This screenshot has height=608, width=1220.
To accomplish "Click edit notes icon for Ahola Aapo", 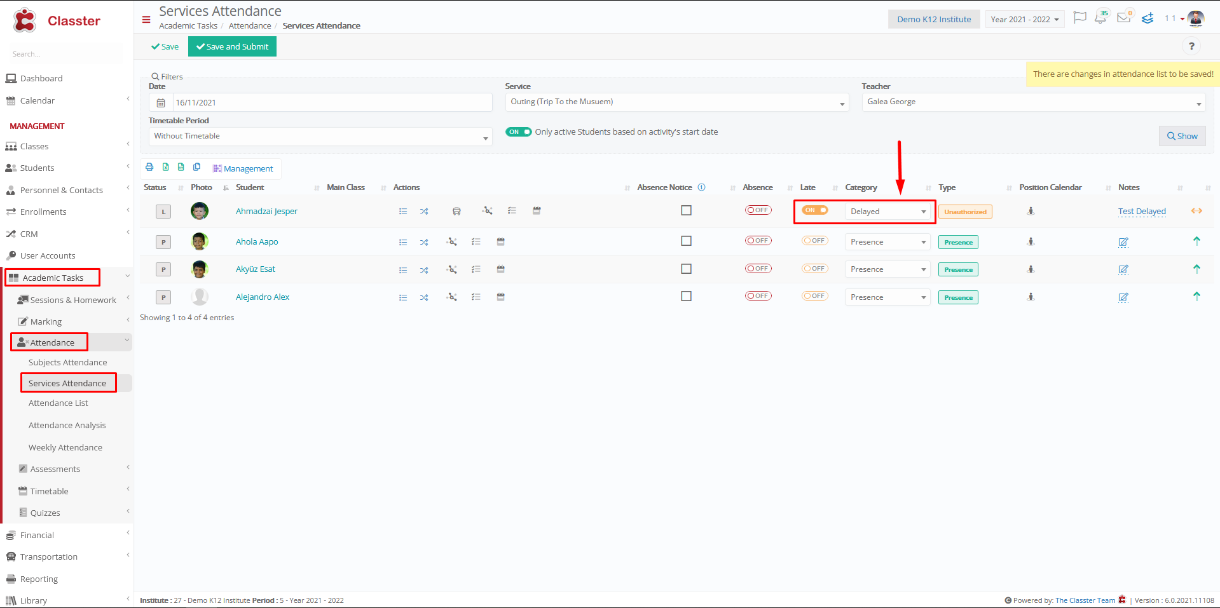I will (1123, 242).
